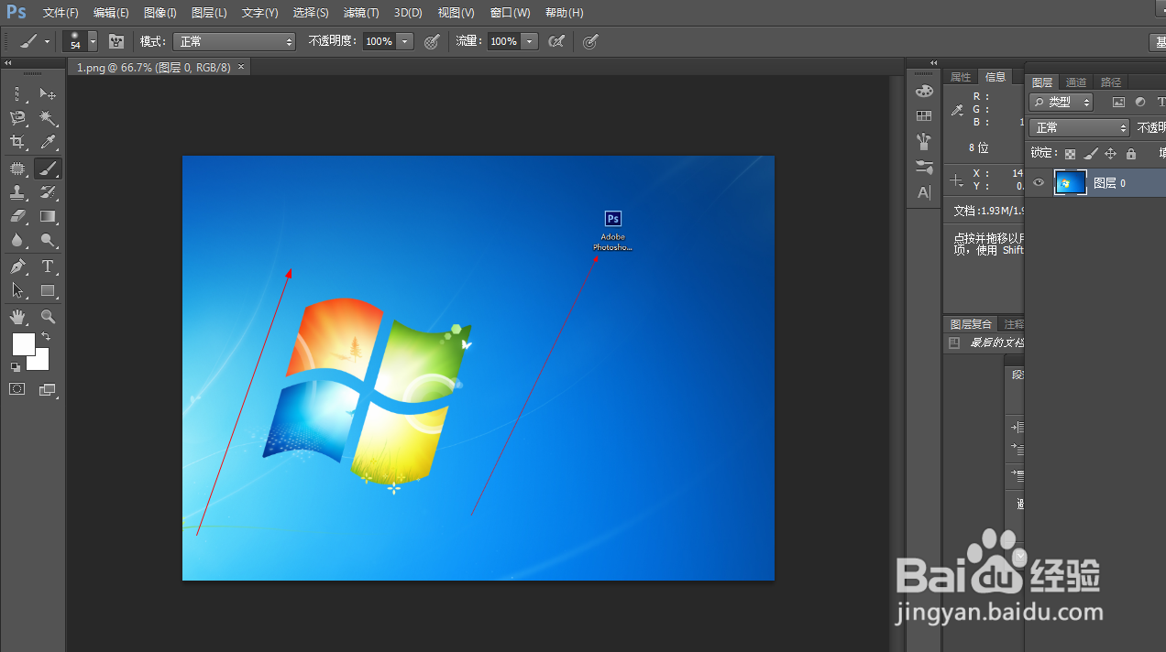Image resolution: width=1166 pixels, height=652 pixels.
Task: Select the Gradient tool
Action: [48, 217]
